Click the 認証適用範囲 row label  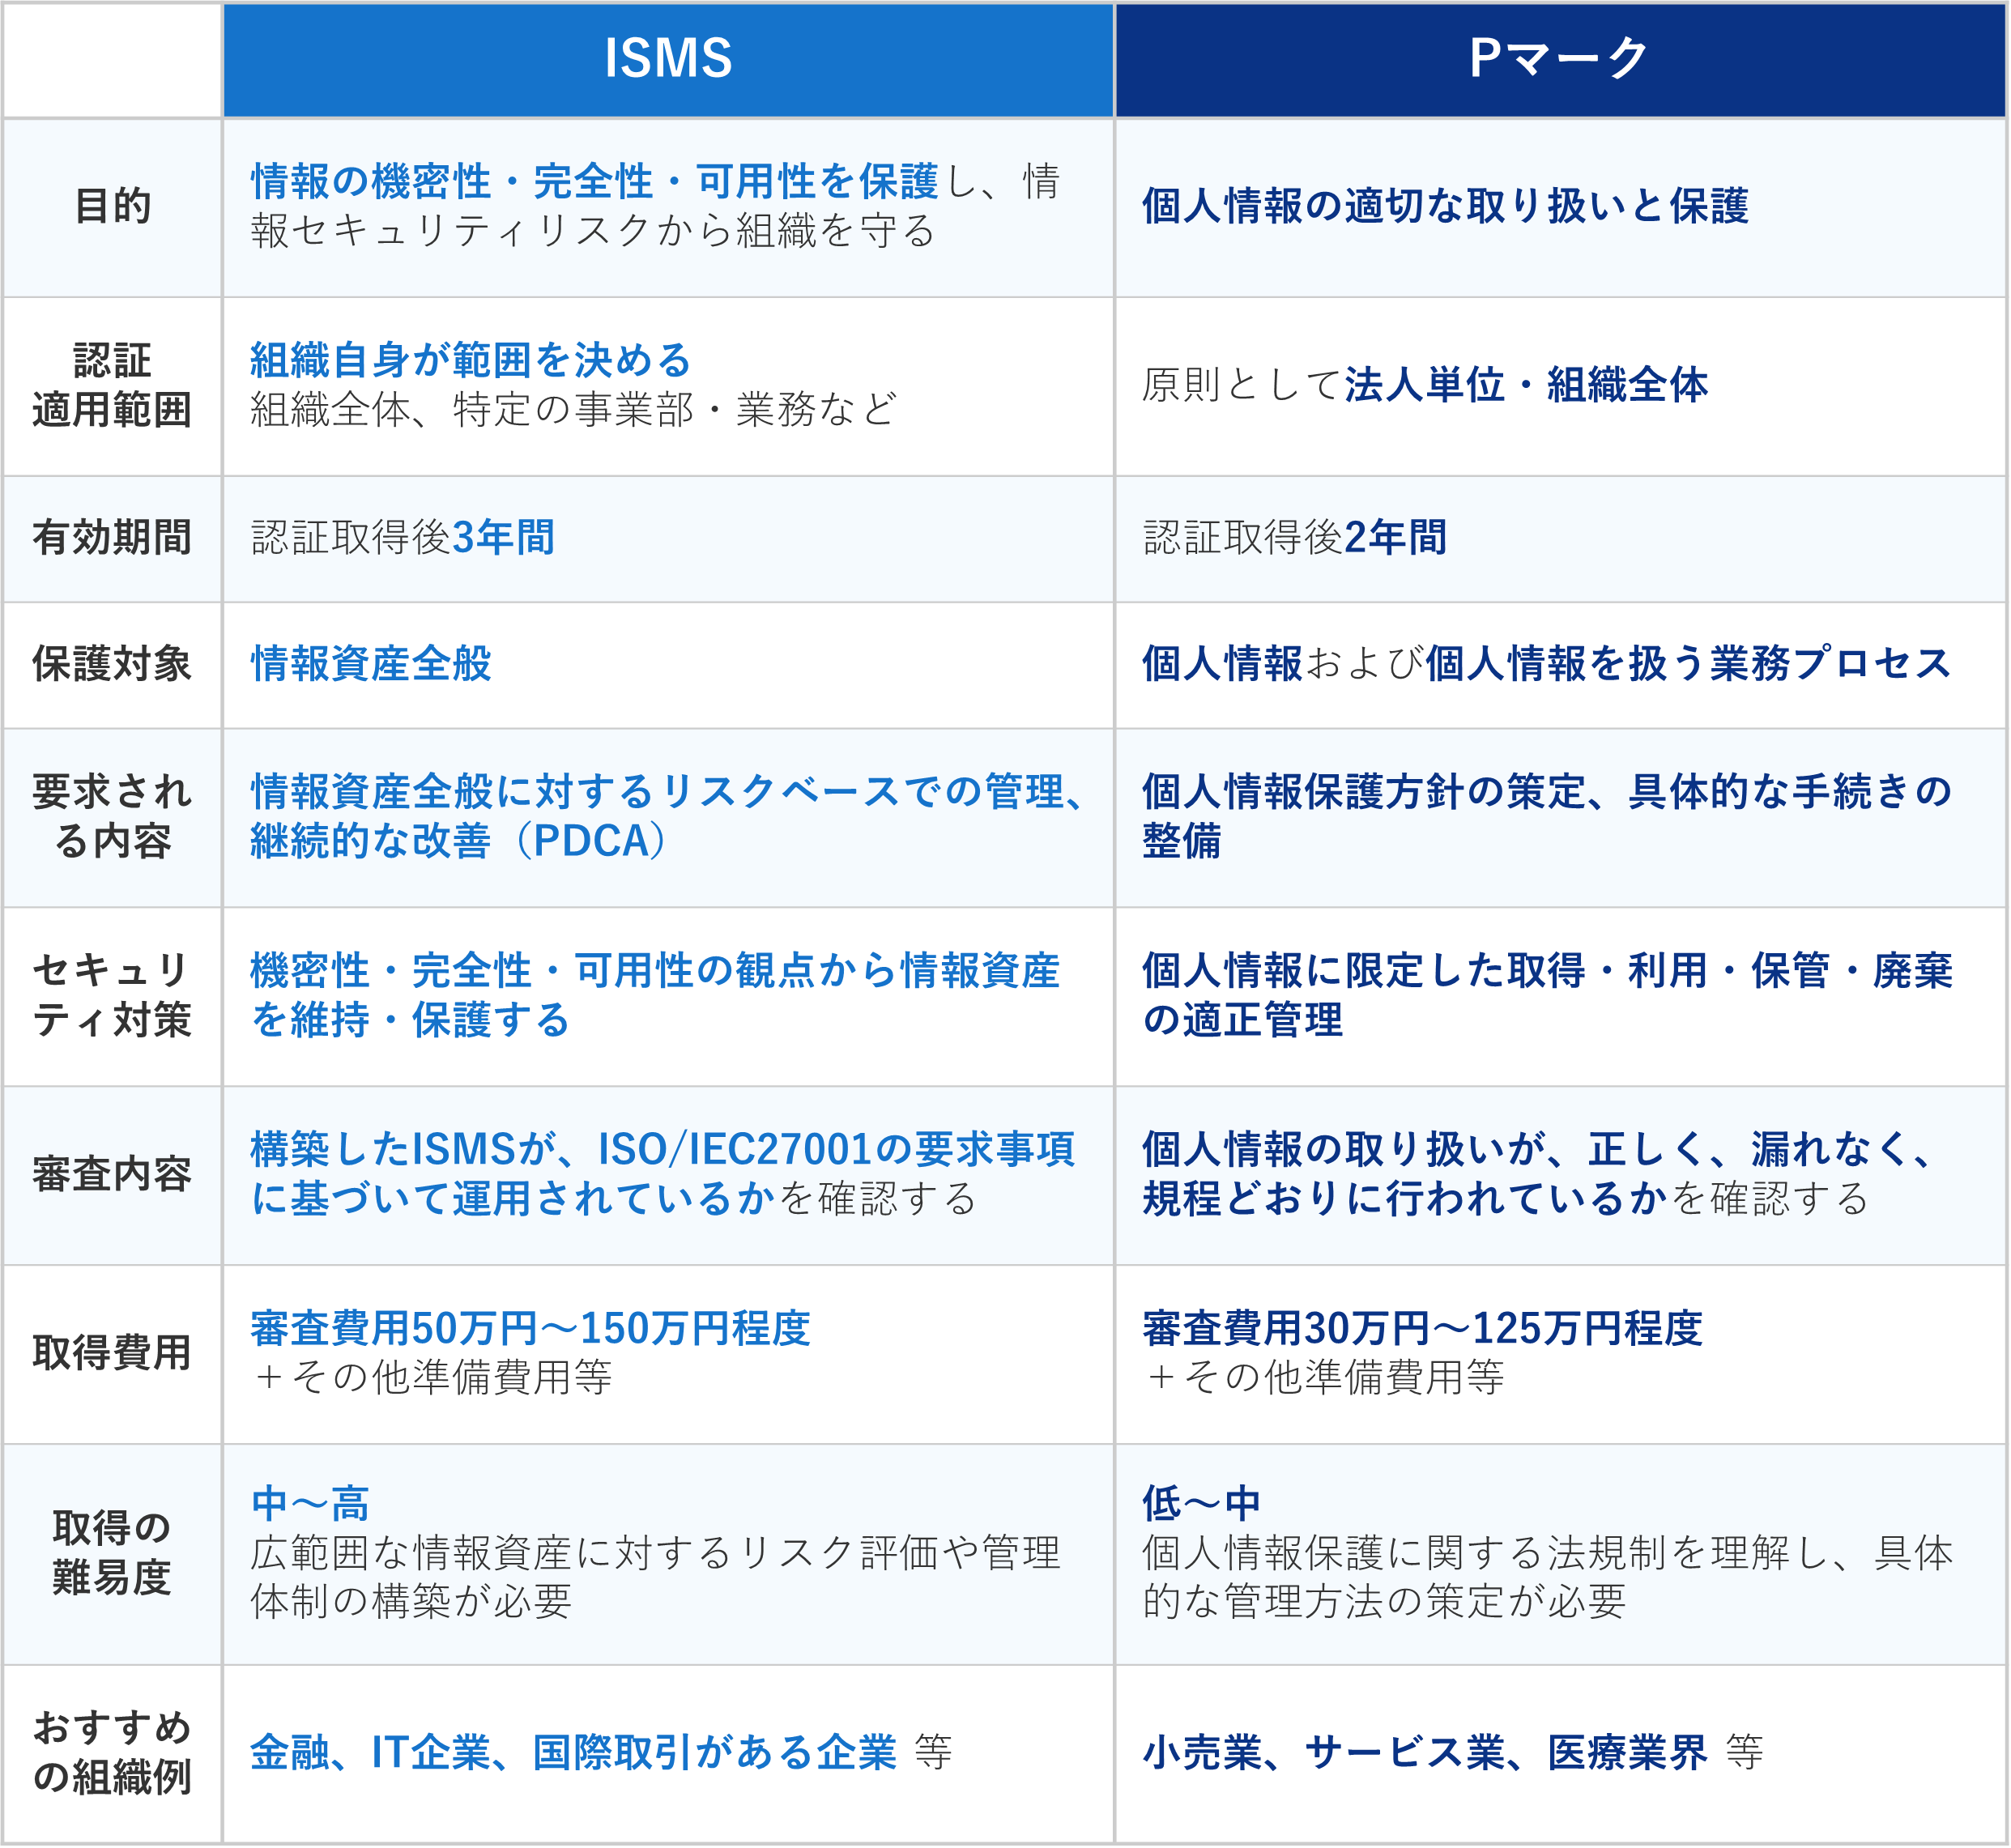tap(112, 385)
